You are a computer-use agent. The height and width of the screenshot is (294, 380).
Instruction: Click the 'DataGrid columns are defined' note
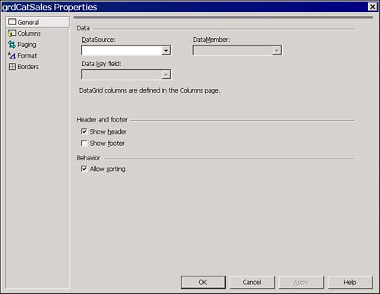tap(150, 90)
